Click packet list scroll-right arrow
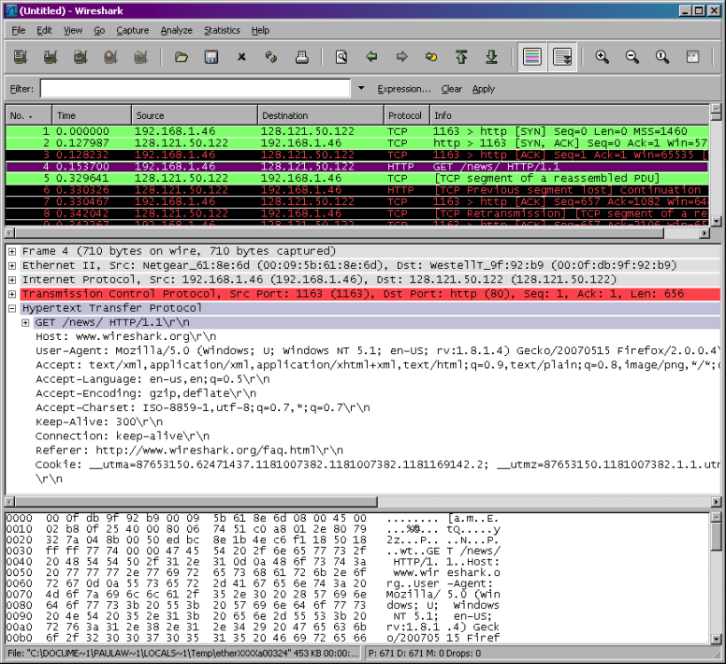This screenshot has width=726, height=664. pos(704,233)
